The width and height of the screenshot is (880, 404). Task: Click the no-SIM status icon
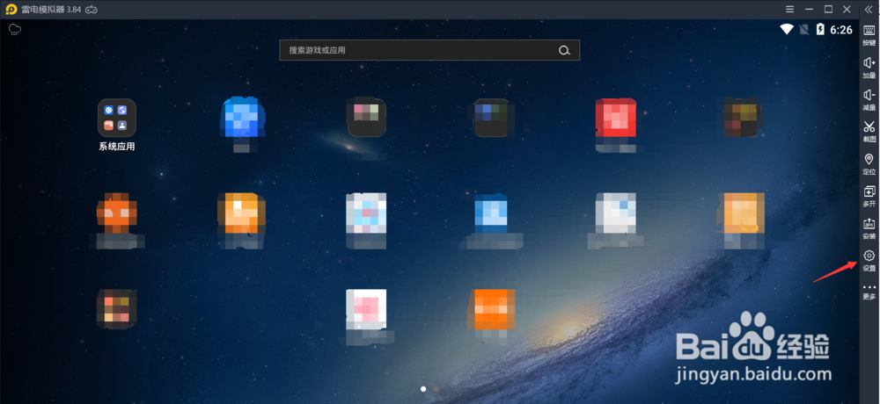tap(803, 30)
